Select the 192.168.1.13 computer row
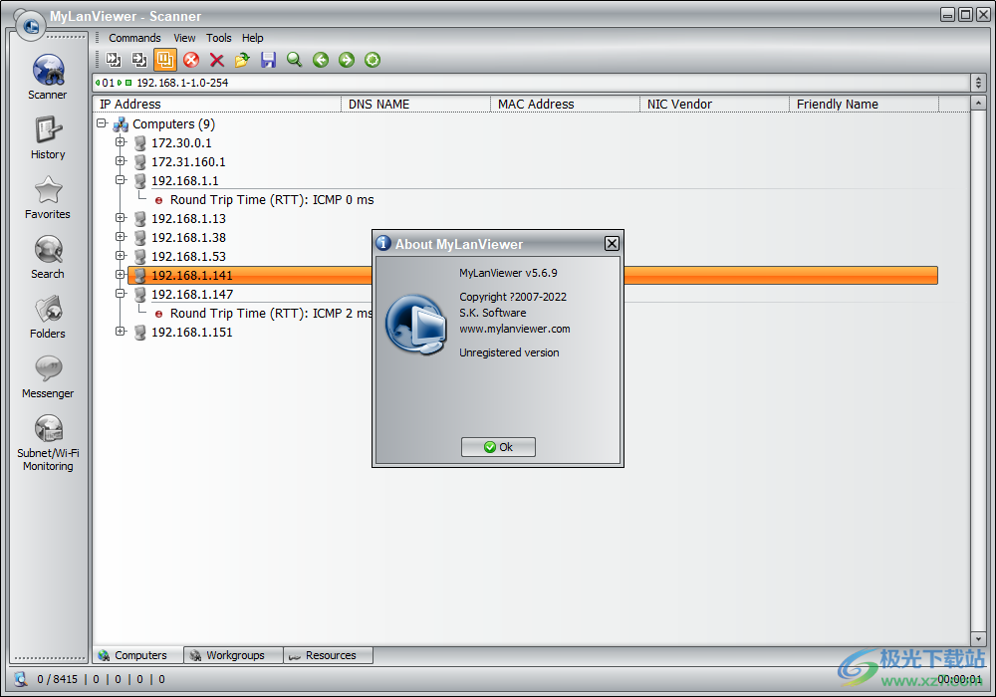Screen dimensions: 996x697 tap(188, 218)
